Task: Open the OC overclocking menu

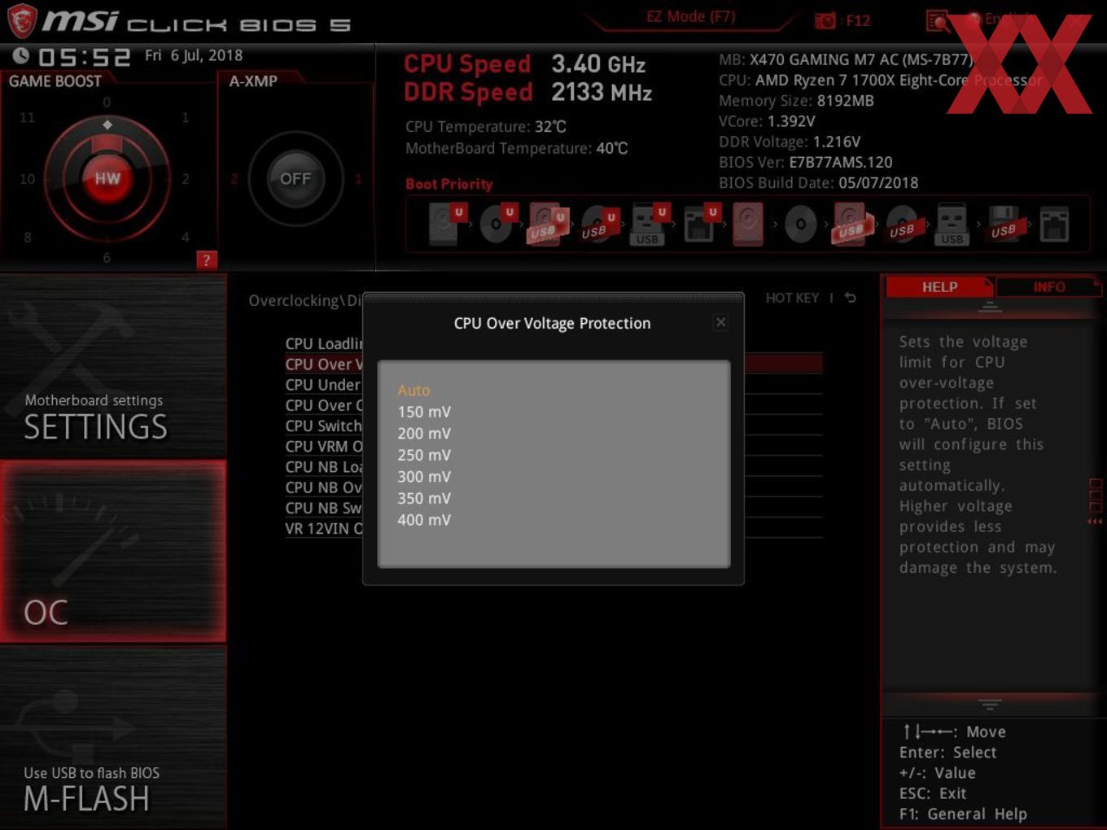Action: pyautogui.click(x=113, y=551)
